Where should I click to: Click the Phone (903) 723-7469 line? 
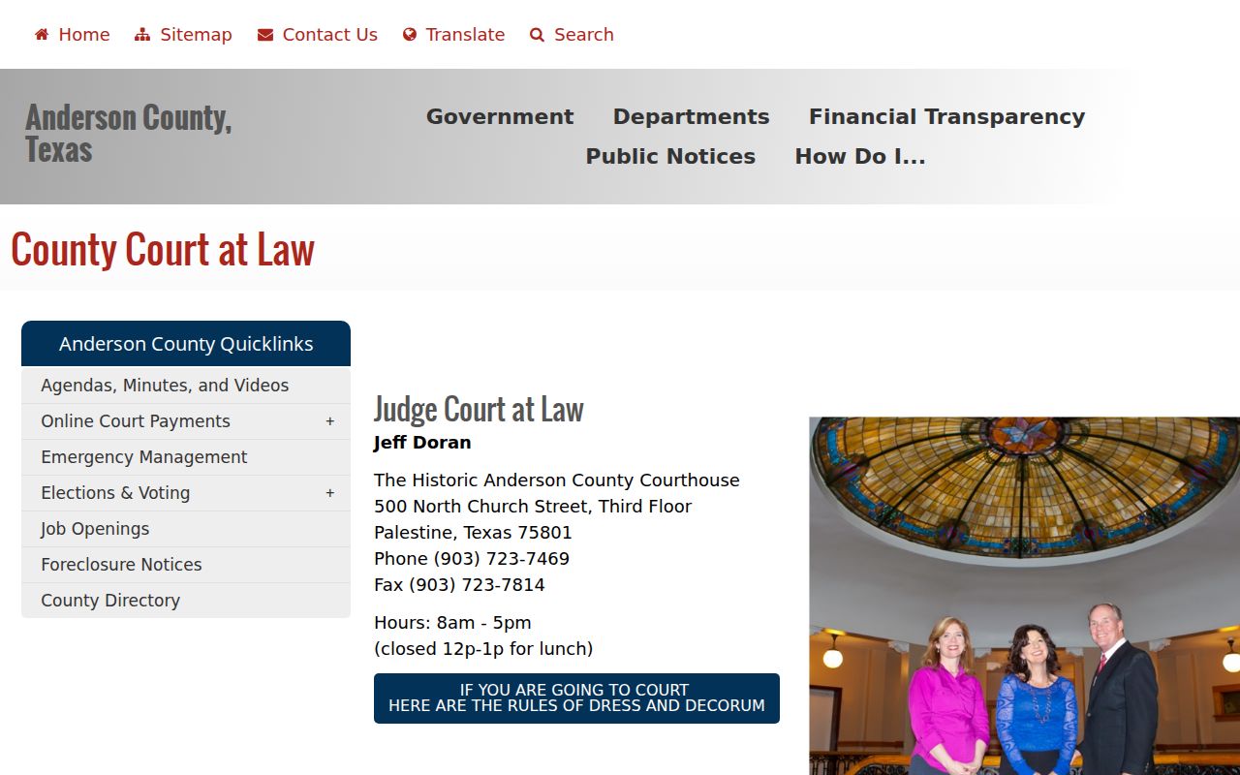coord(472,559)
